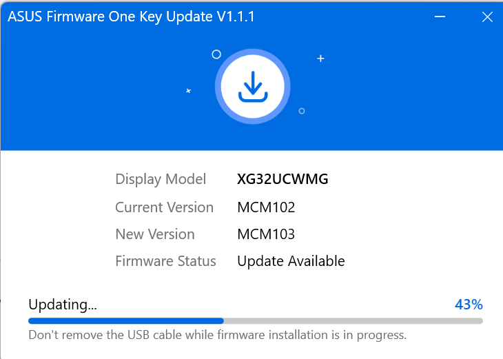503x359 pixels.
Task: Click the small plus sparkle decoration
Action: [x=320, y=59]
